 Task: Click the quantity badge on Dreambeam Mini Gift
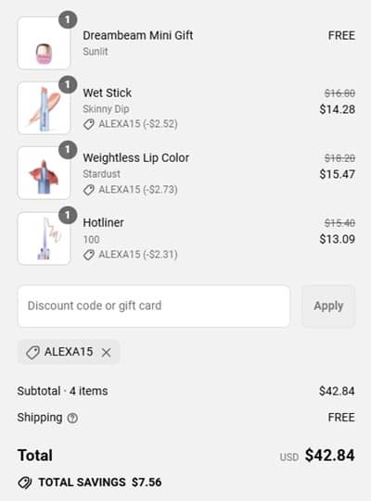click(x=68, y=19)
